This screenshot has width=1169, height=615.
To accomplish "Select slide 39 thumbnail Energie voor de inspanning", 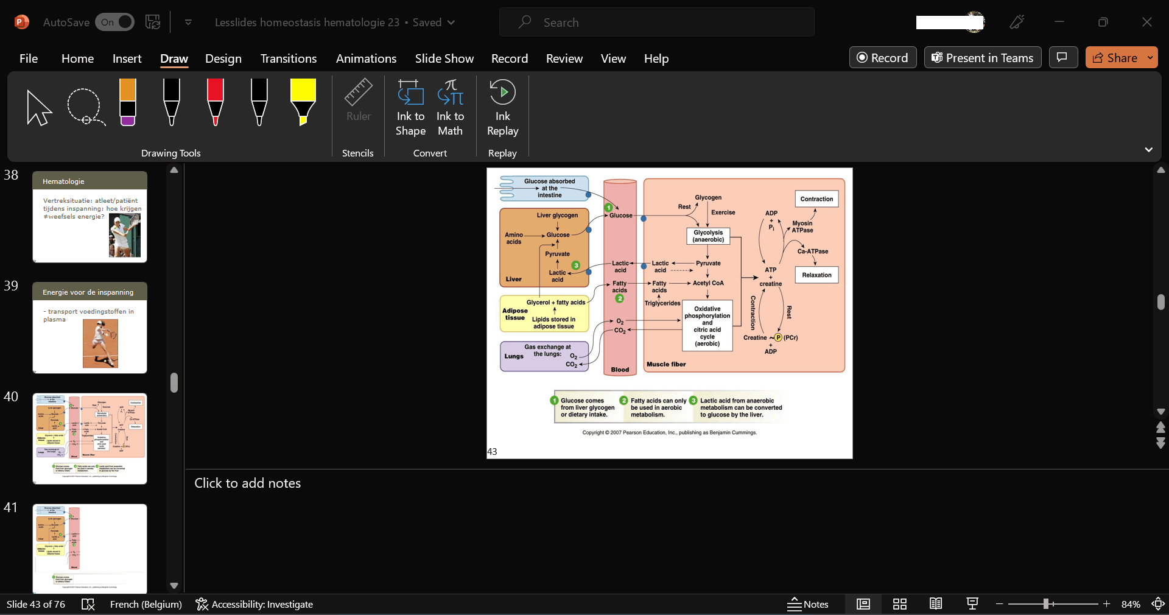I will [90, 328].
